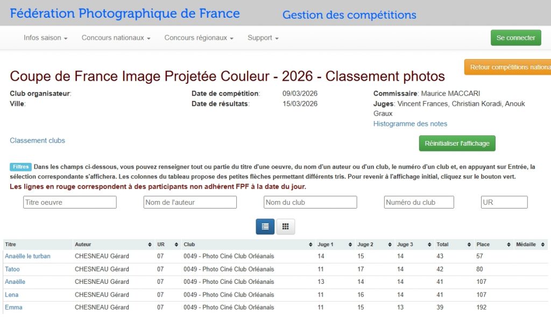Go to the Classement clubs link
This screenshot has width=551, height=322.
pos(37,140)
